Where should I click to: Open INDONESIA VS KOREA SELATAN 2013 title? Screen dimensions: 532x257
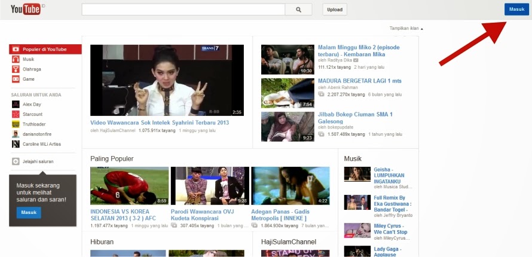[x=123, y=215]
